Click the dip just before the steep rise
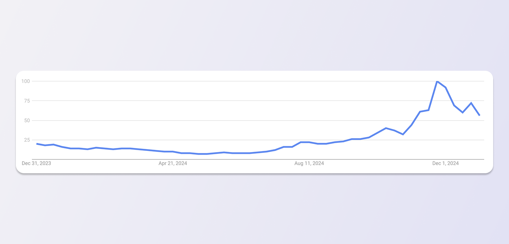 coord(403,134)
